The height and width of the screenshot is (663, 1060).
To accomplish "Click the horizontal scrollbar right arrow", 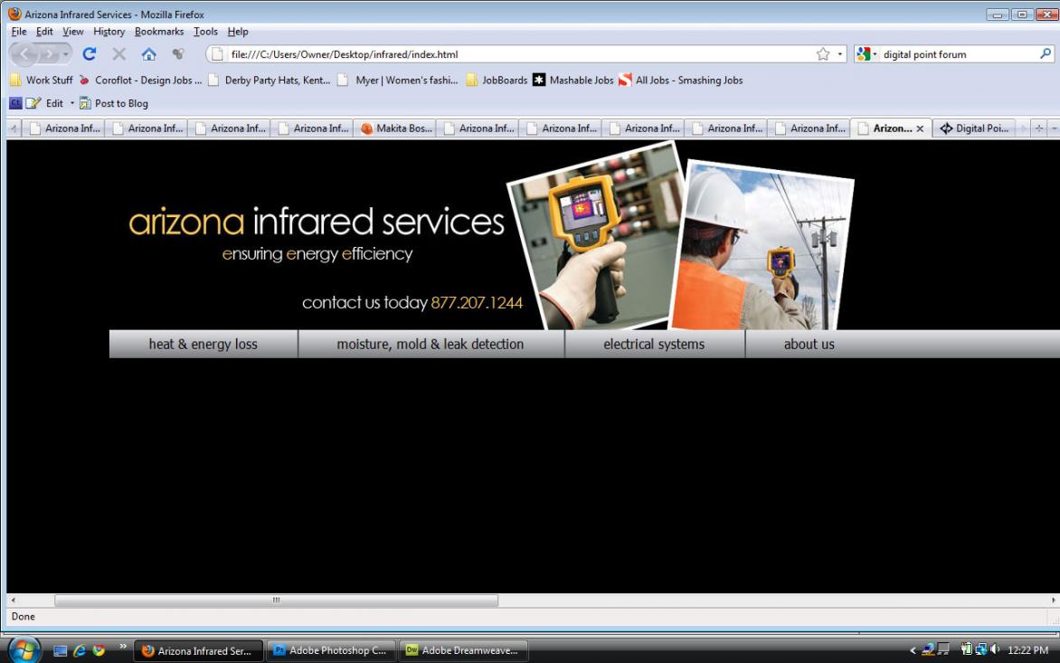I will 1053,600.
